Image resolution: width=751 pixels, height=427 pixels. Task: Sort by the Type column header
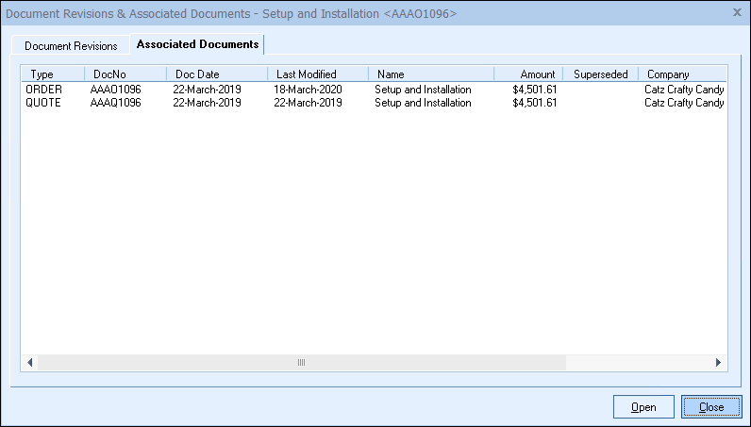point(42,74)
